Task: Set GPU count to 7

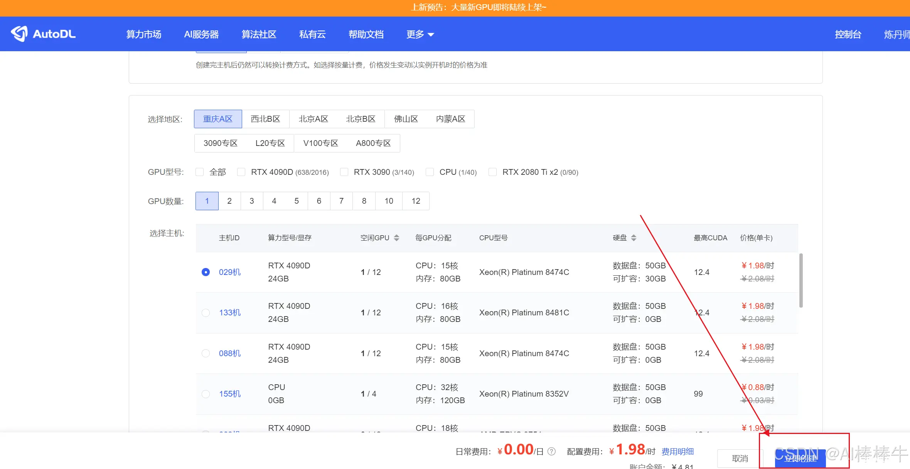Action: pyautogui.click(x=341, y=201)
